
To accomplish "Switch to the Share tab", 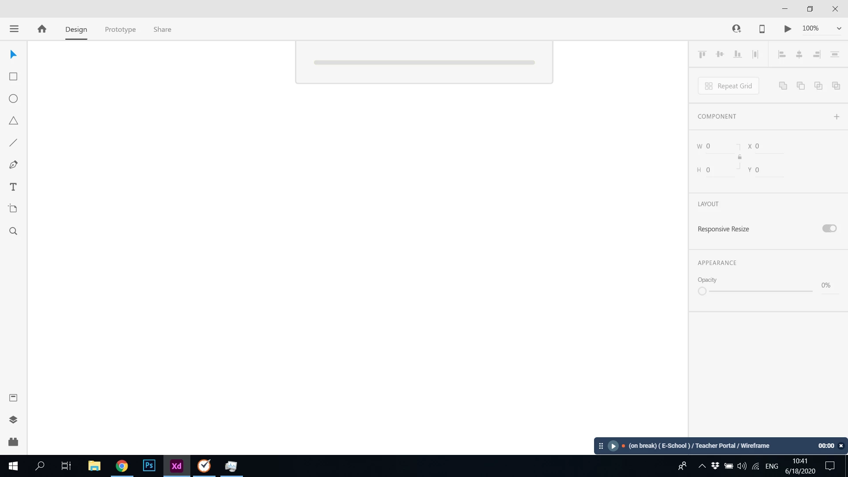I will [x=162, y=29].
